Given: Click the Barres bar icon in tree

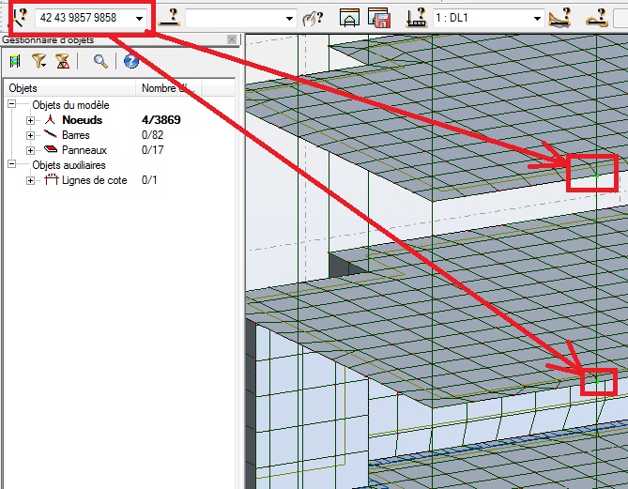Looking at the screenshot, I should point(51,134).
